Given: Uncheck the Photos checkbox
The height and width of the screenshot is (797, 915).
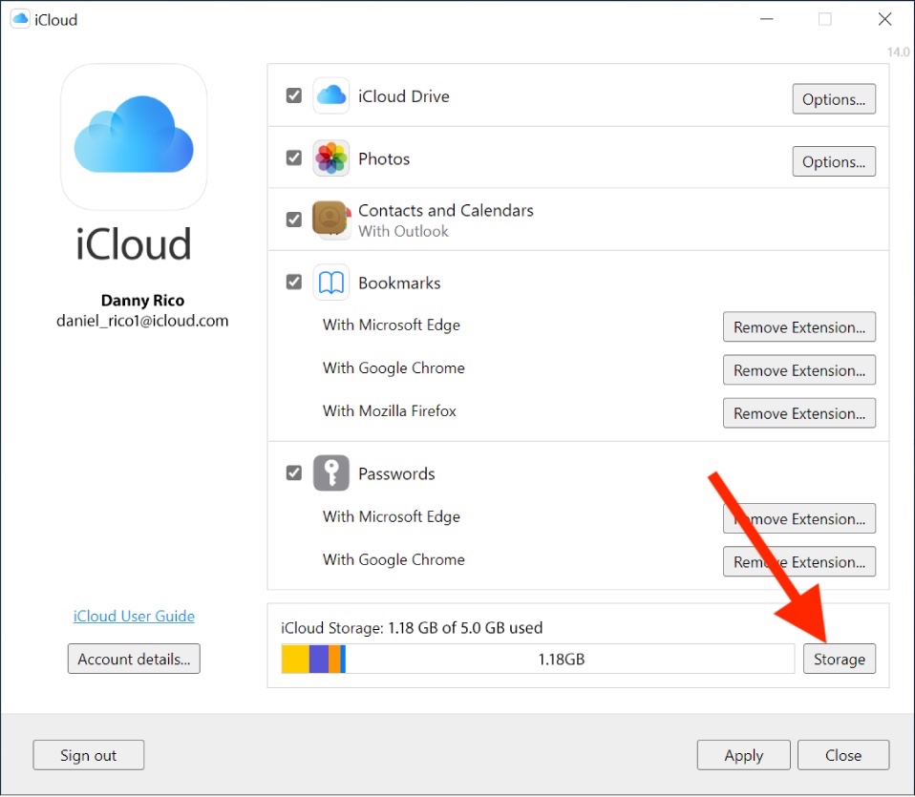Looking at the screenshot, I should [293, 158].
